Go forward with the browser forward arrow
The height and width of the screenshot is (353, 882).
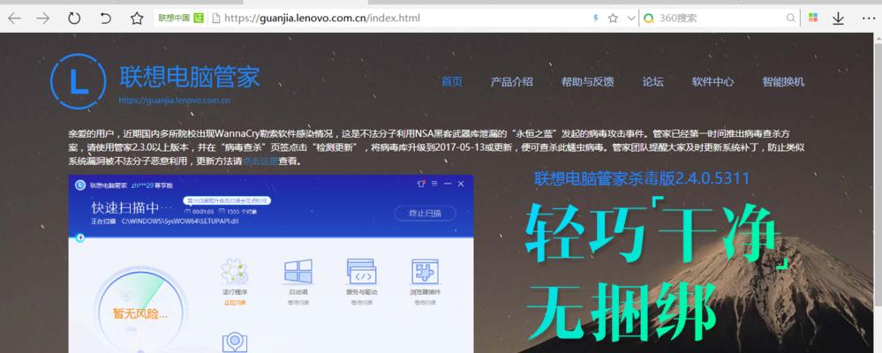pyautogui.click(x=42, y=19)
